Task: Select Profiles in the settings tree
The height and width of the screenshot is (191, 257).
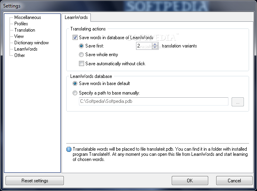Action: [21, 24]
